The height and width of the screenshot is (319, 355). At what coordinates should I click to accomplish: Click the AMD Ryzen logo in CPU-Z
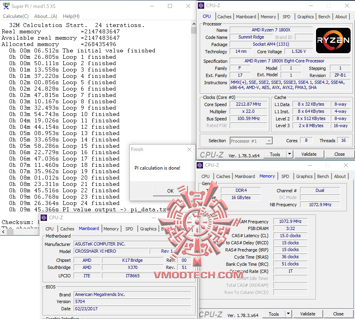tap(333, 40)
